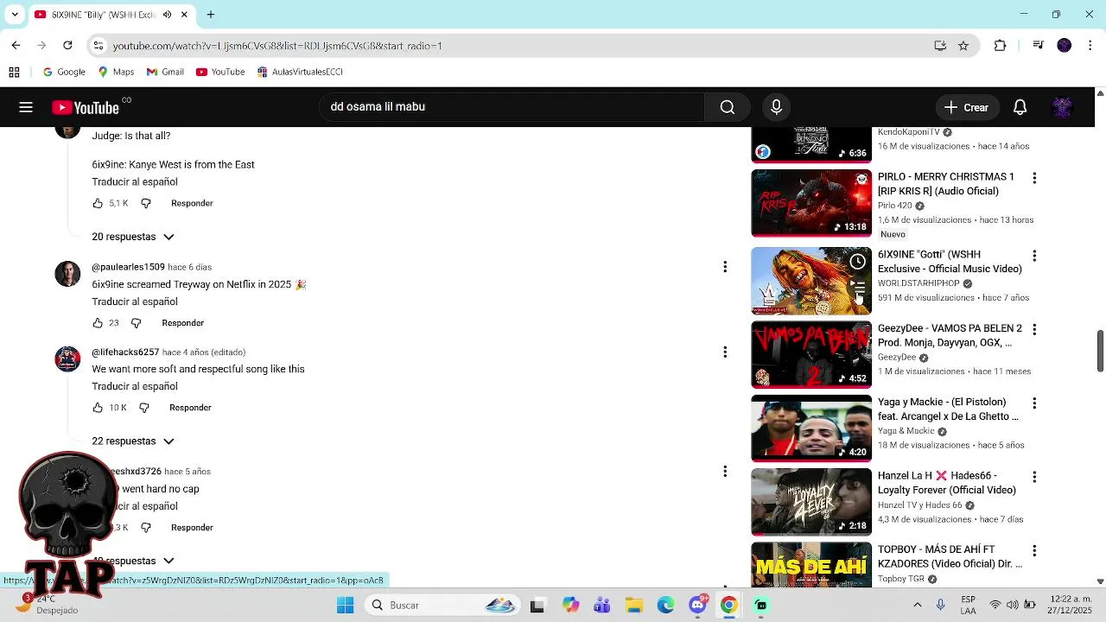Open a new Chrome tab
Screen dimensions: 1106x622
[x=210, y=15]
